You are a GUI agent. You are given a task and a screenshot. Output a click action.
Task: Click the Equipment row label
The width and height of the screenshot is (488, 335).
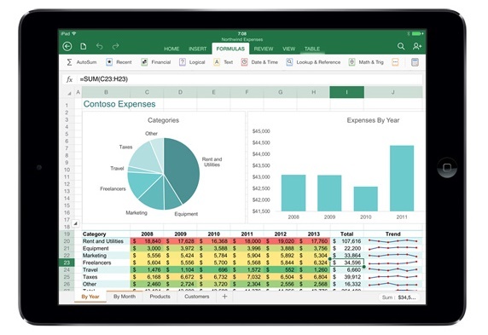(x=96, y=248)
